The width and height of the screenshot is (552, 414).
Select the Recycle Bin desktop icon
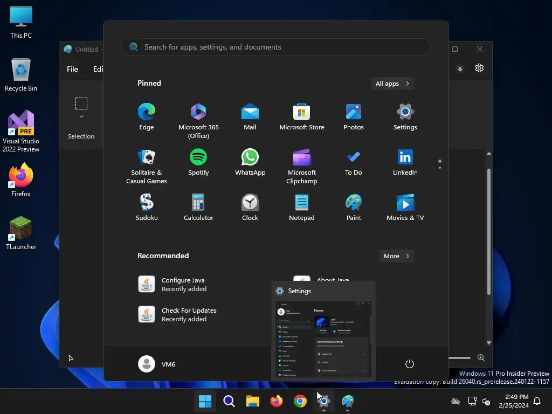pos(21,74)
